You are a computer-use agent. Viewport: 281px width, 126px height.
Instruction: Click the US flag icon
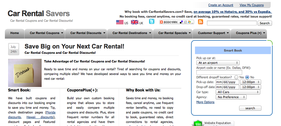(x=120, y=22)
